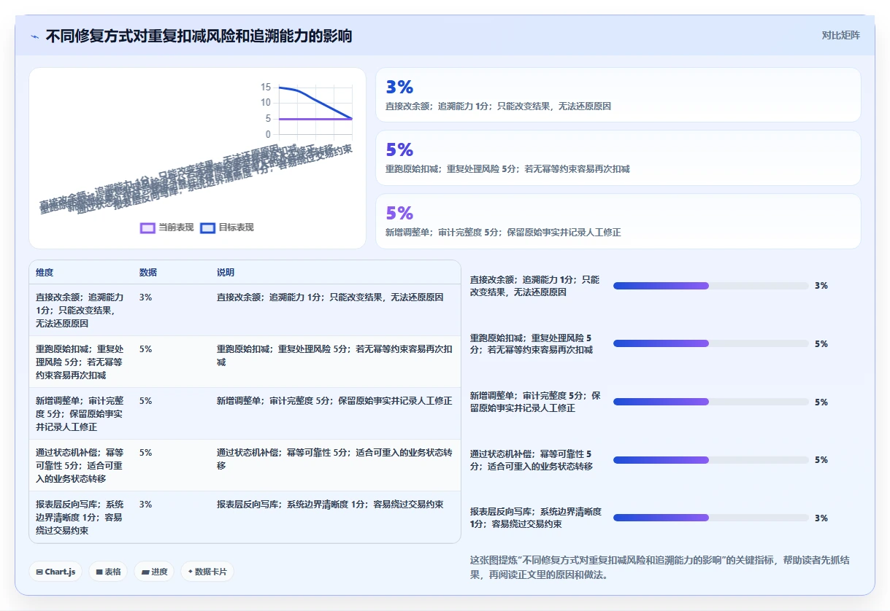Toggle the 当前表现 purple legend swatch

[147, 227]
